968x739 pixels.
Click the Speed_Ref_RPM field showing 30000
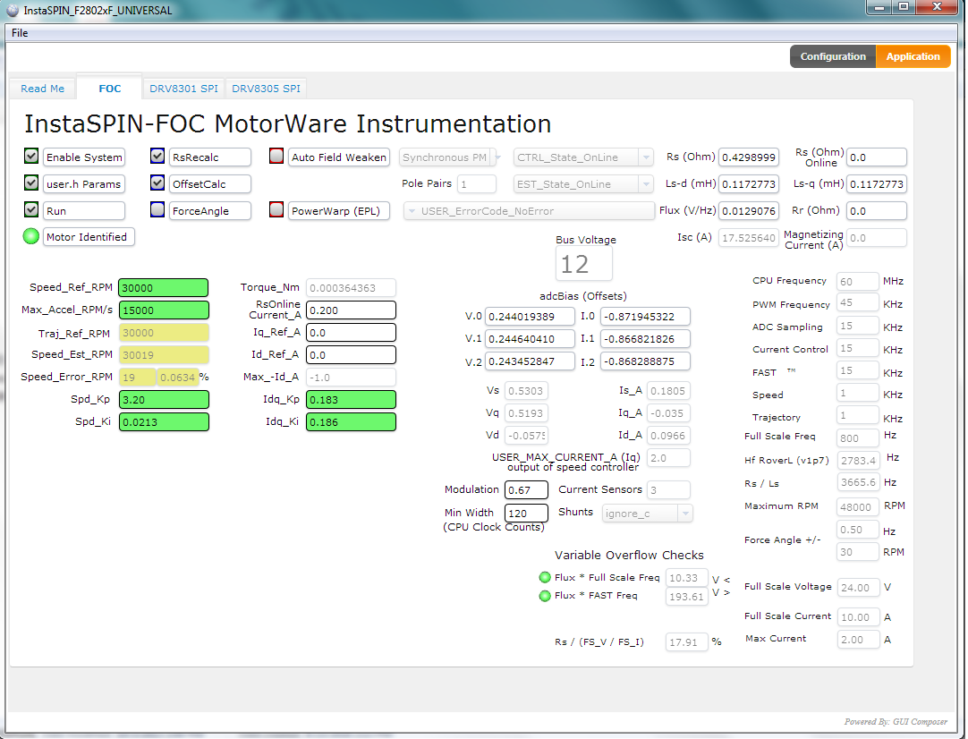[x=164, y=288]
